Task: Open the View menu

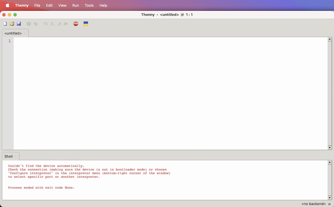Action: [x=62, y=5]
